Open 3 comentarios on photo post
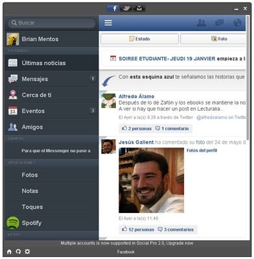Screen dimensions: 254x259 pos(176,229)
